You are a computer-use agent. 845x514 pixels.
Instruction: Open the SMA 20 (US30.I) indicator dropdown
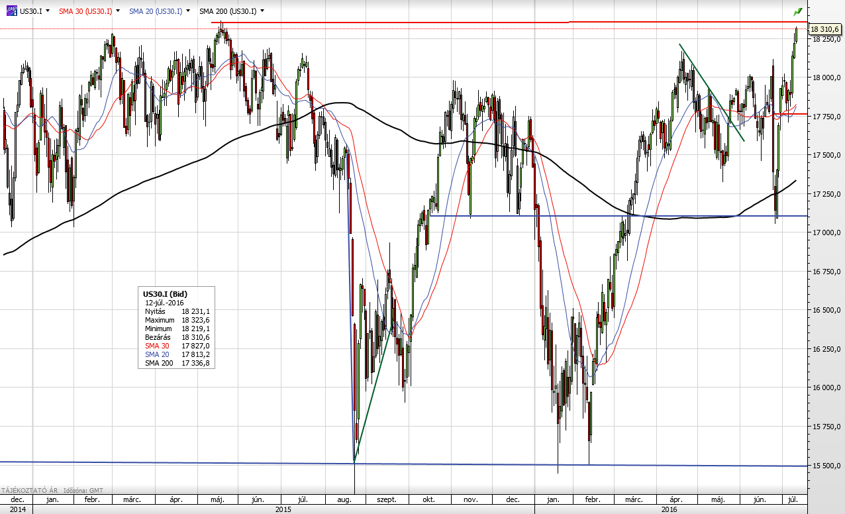(189, 11)
